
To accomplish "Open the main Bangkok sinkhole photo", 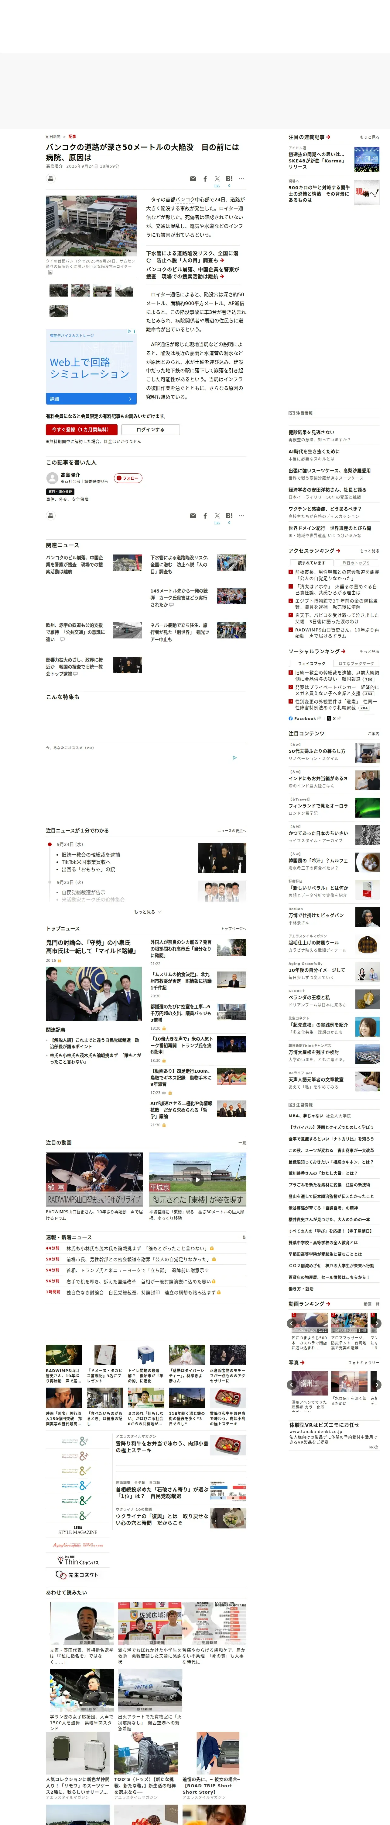I will 91,226.
